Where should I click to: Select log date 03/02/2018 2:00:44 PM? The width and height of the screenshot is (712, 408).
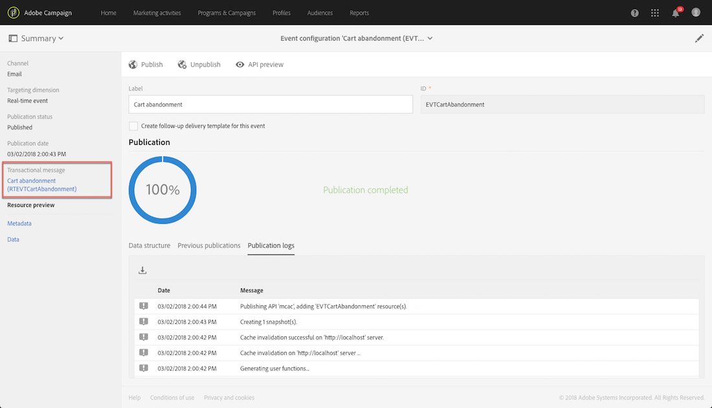click(187, 306)
